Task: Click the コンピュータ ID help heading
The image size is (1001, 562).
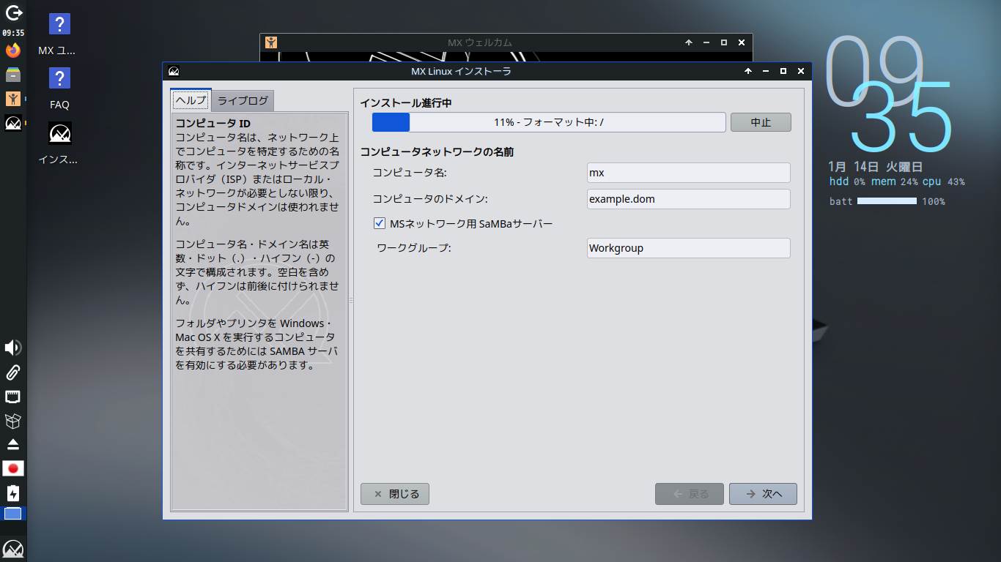Action: point(213,123)
